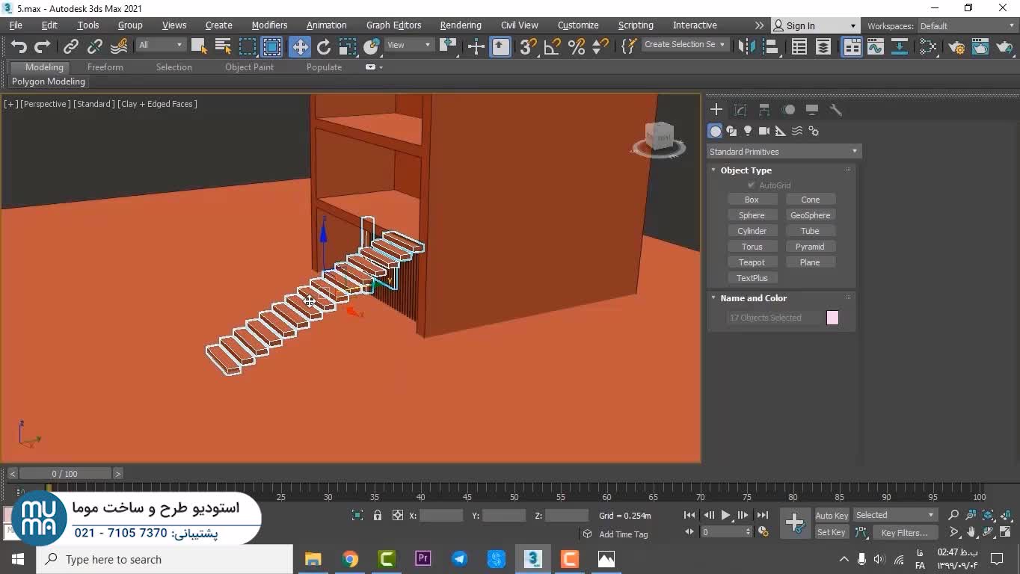The width and height of the screenshot is (1020, 574).
Task: Select the Move tool in main toolbar
Action: pyautogui.click(x=300, y=47)
